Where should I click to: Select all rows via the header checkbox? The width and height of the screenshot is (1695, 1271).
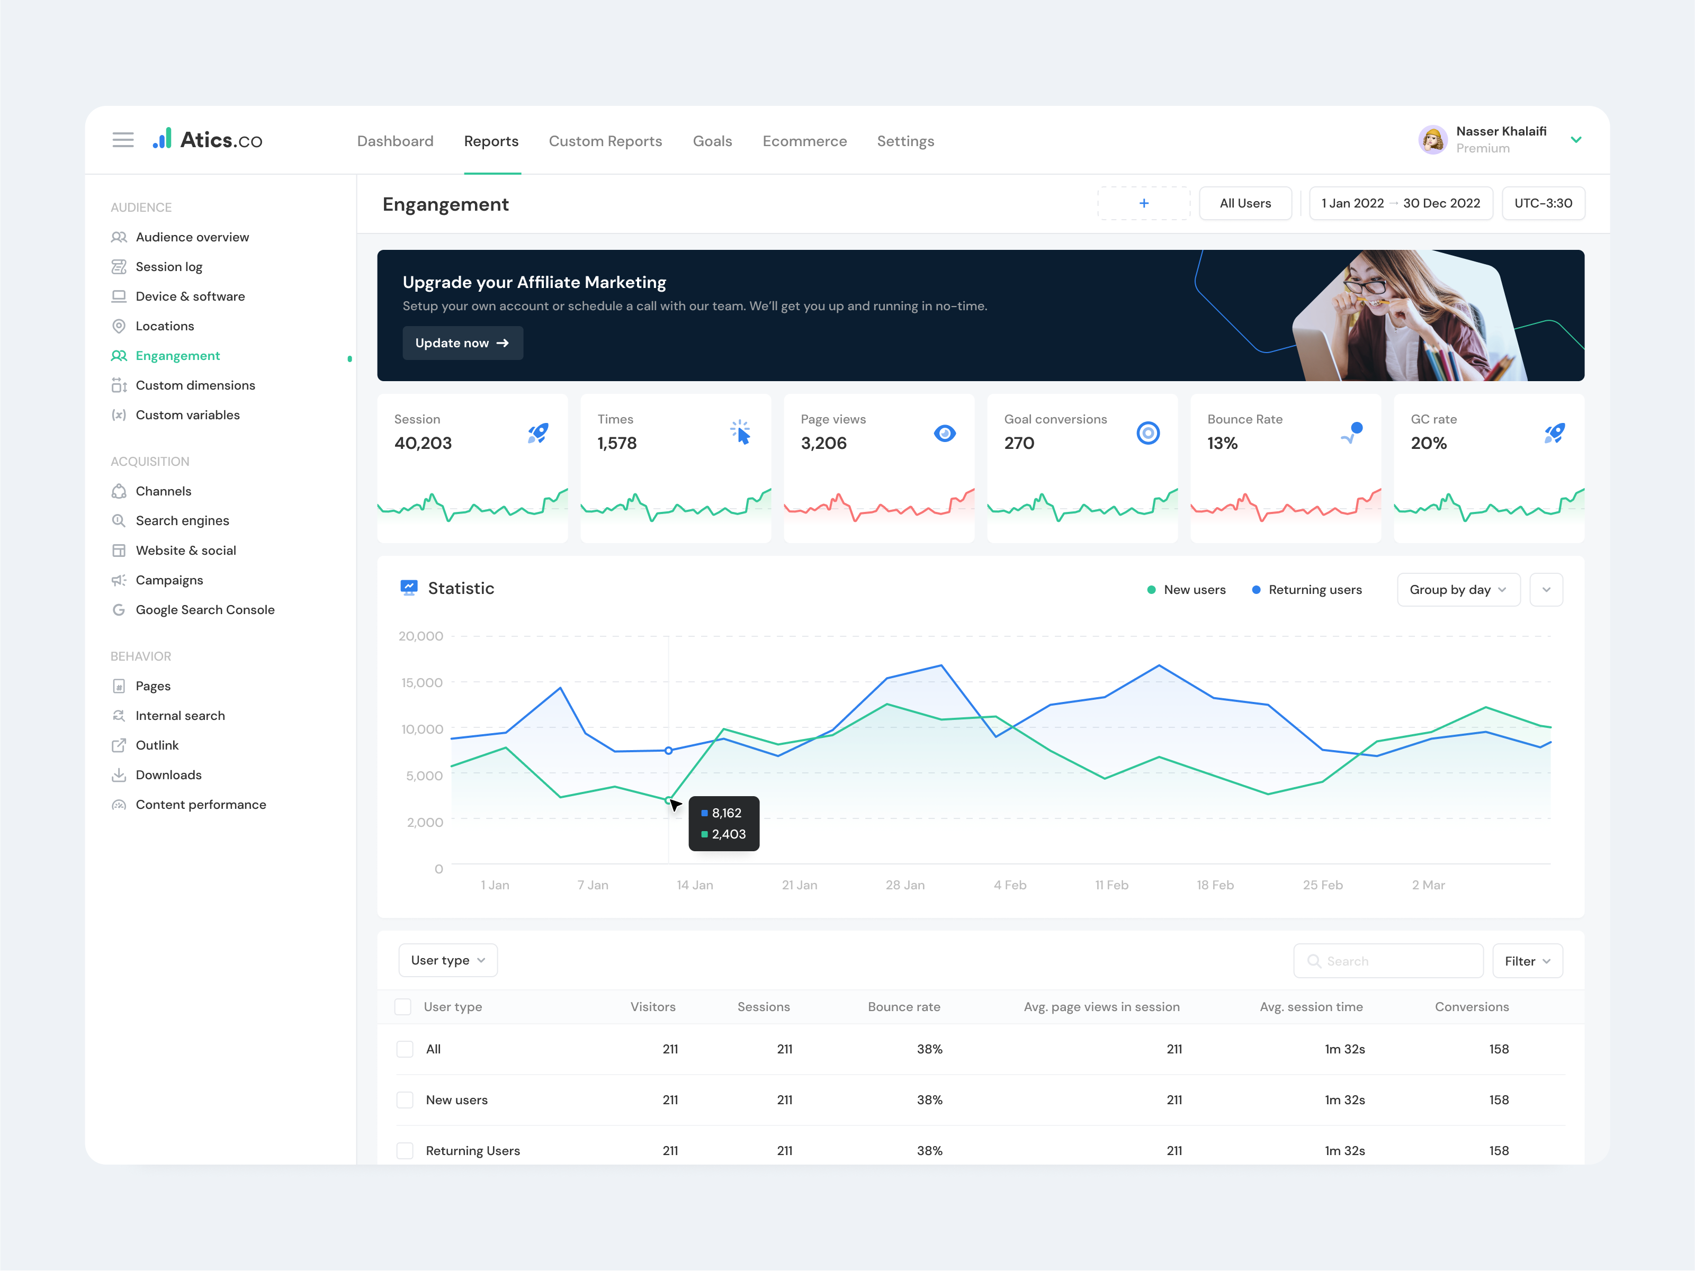[402, 1006]
